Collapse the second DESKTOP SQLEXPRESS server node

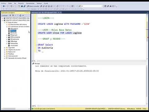coord(2,20)
